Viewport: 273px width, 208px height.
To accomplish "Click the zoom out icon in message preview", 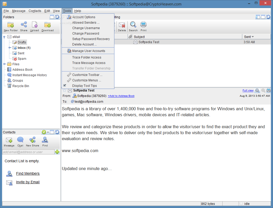I will (263, 90).
